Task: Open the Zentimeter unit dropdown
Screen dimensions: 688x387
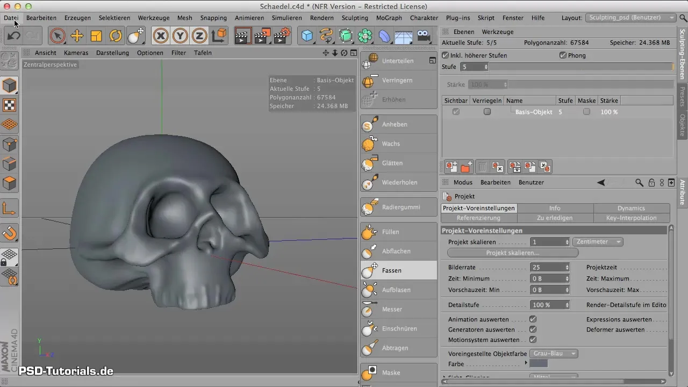Action: tap(598, 242)
